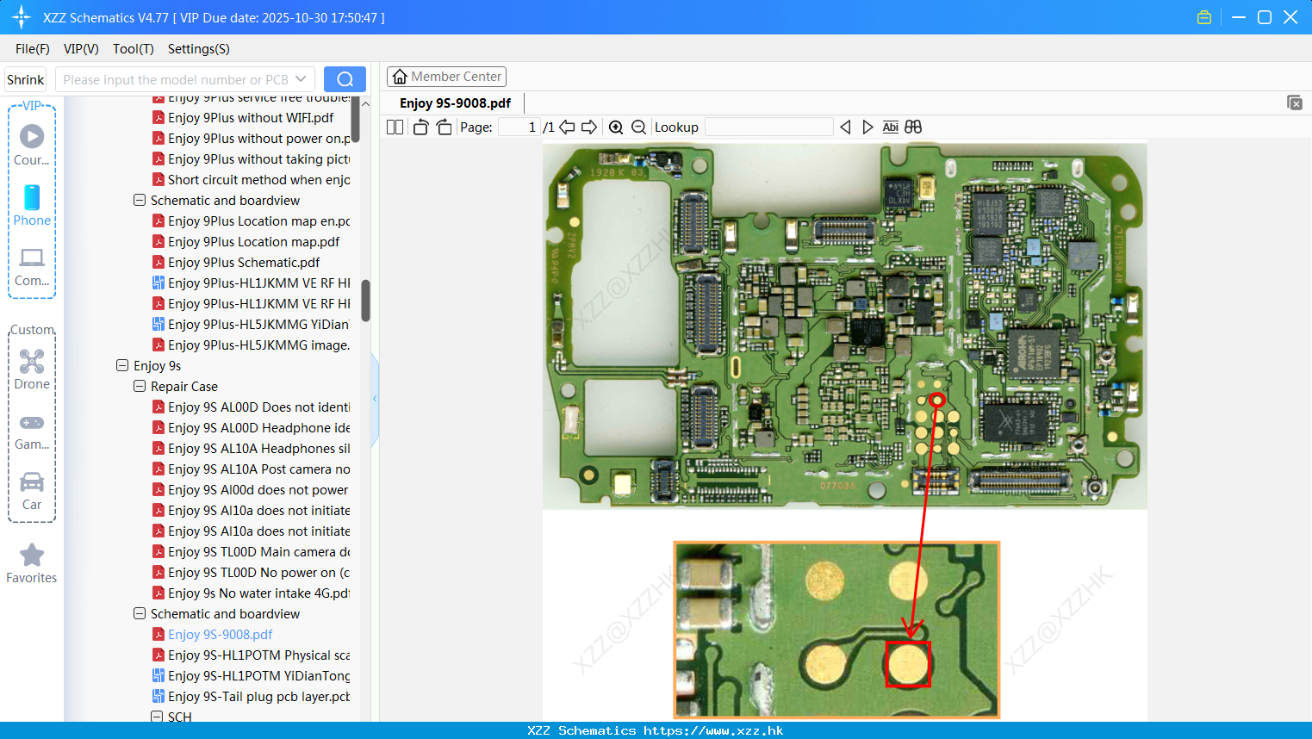Zoom out of the PDF
Image resolution: width=1312 pixels, height=739 pixels.
638,127
